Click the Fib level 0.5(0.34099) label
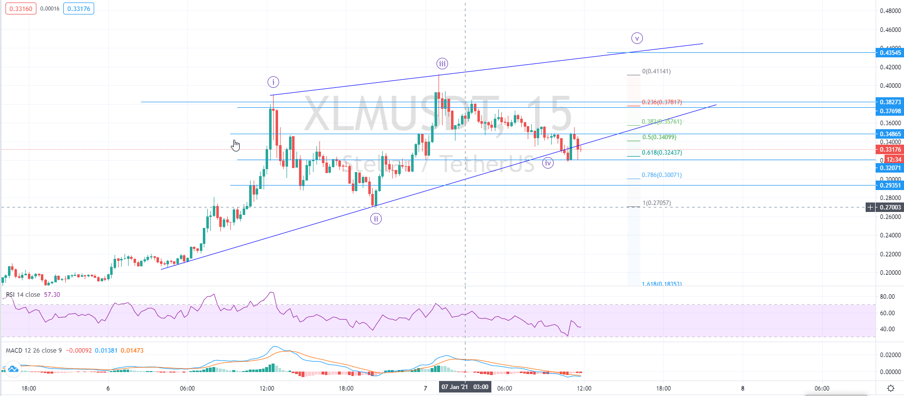Screen dimensions: 904x396 coord(659,137)
